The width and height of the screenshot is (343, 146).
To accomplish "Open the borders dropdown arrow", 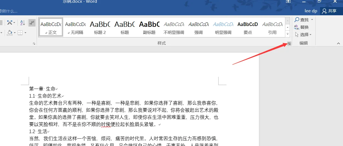I will pos(25,33).
